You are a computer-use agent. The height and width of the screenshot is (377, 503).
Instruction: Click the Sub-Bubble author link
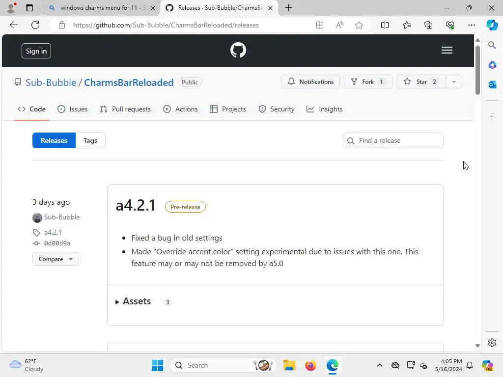click(62, 217)
